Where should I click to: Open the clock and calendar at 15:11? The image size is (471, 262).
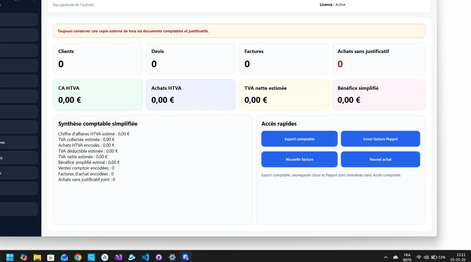(458, 257)
